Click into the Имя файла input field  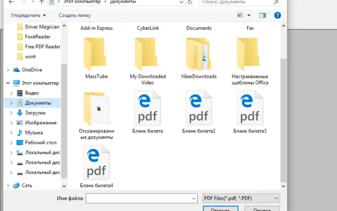[142, 199]
